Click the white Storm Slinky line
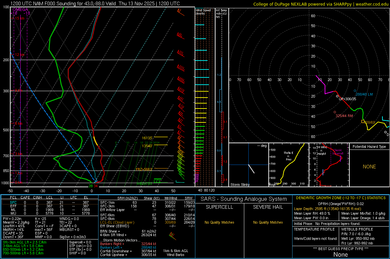Screen dimensions: 390x259 pos(252,169)
